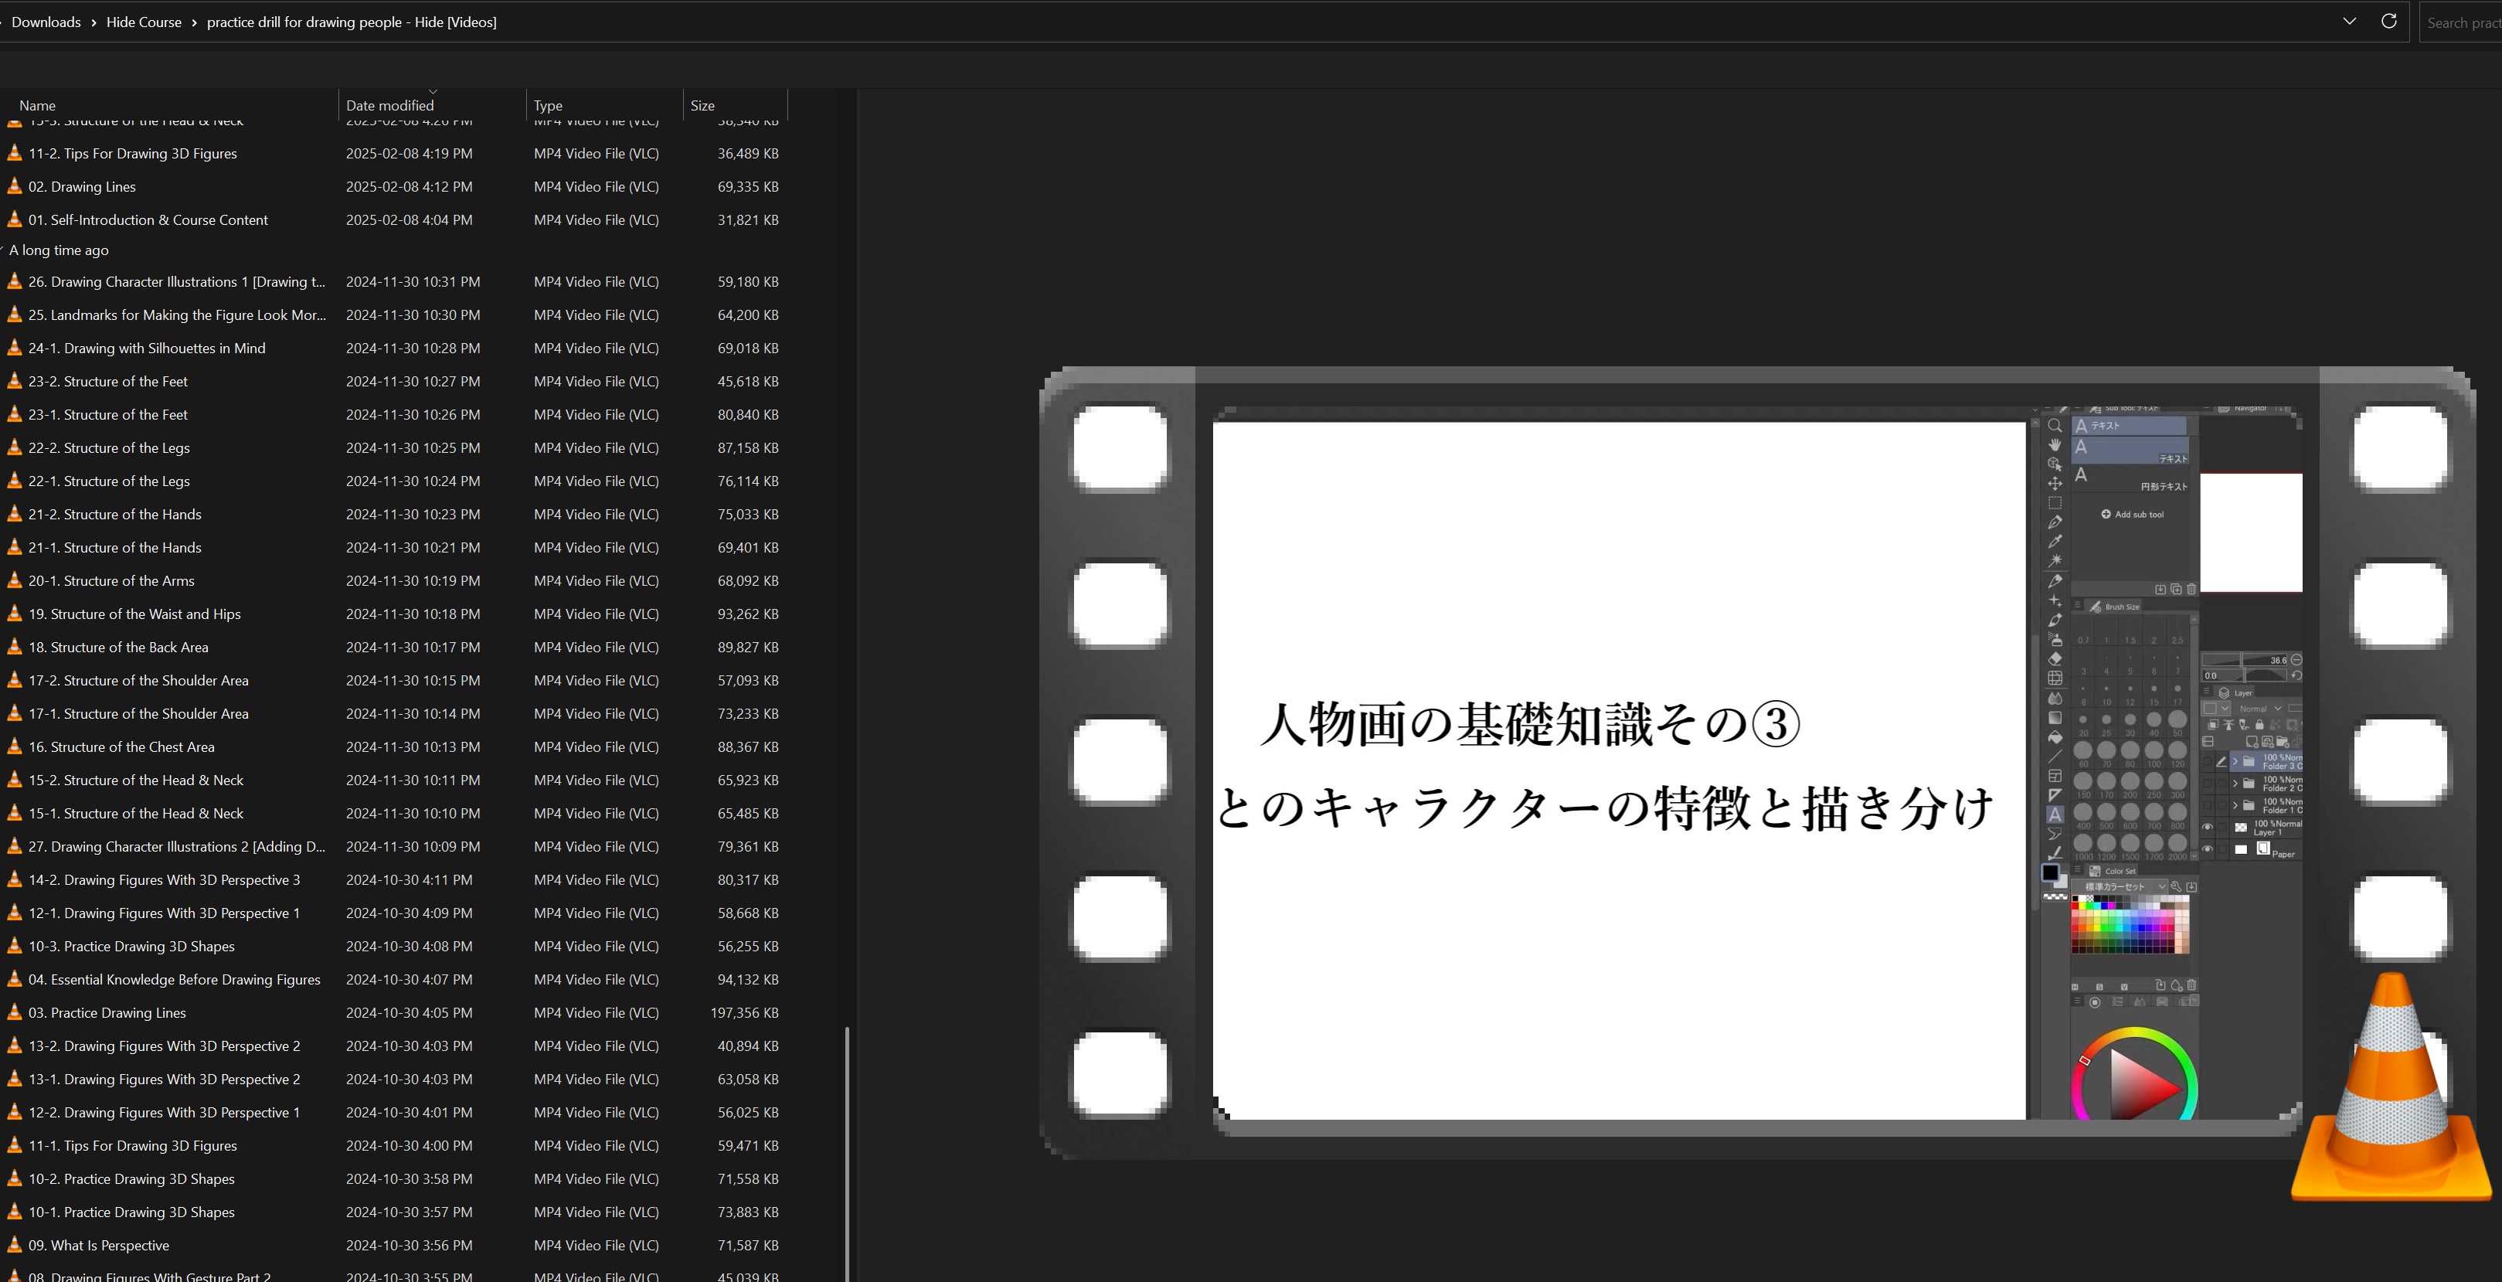Select file '15-1. Structure of the Head & Neck'

point(135,813)
